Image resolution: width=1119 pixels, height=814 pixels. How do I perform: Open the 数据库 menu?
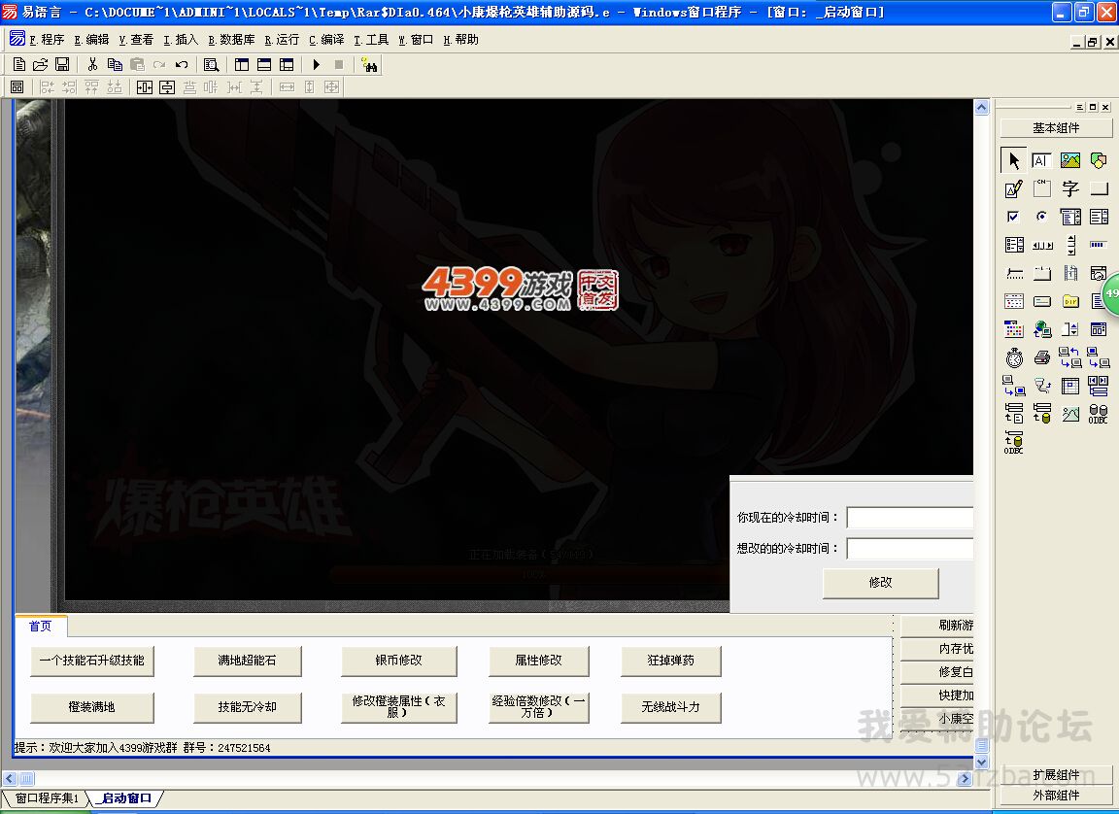[x=231, y=40]
